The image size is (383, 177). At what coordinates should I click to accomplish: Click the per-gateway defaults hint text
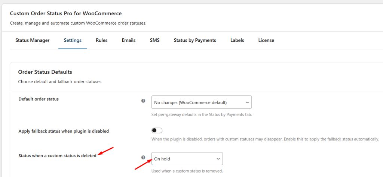[x=202, y=114]
